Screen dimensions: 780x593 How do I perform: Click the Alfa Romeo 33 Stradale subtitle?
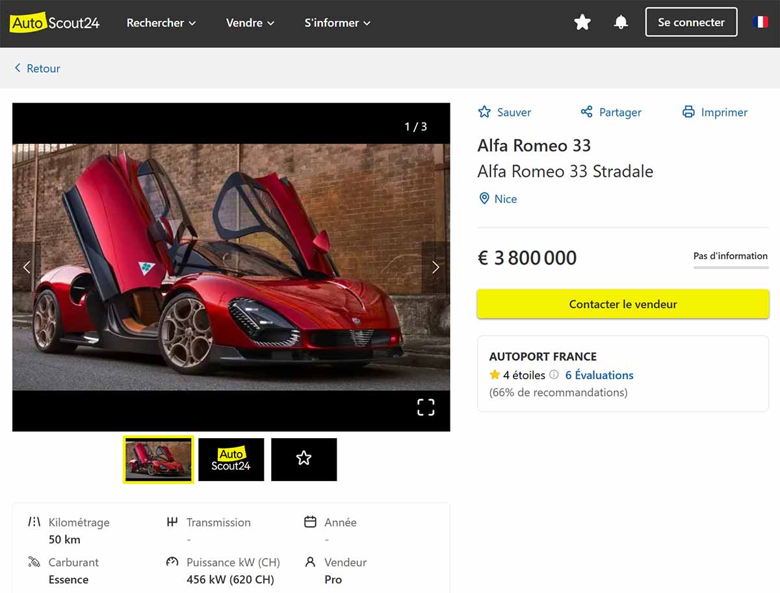565,172
